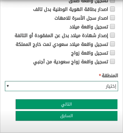
Task: Click the text تسجيل واقعة زواج
Action: [90, 53]
